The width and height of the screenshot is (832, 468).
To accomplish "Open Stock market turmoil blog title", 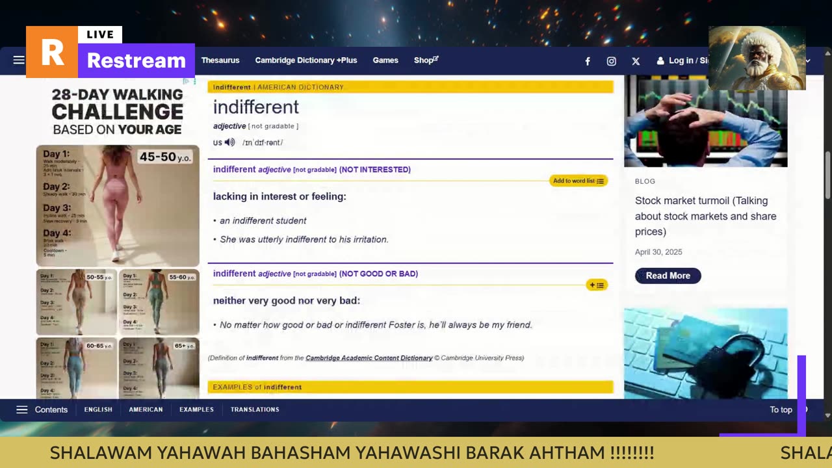I will tap(705, 216).
